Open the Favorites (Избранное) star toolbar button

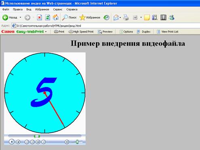pyautogui.click(x=90, y=17)
